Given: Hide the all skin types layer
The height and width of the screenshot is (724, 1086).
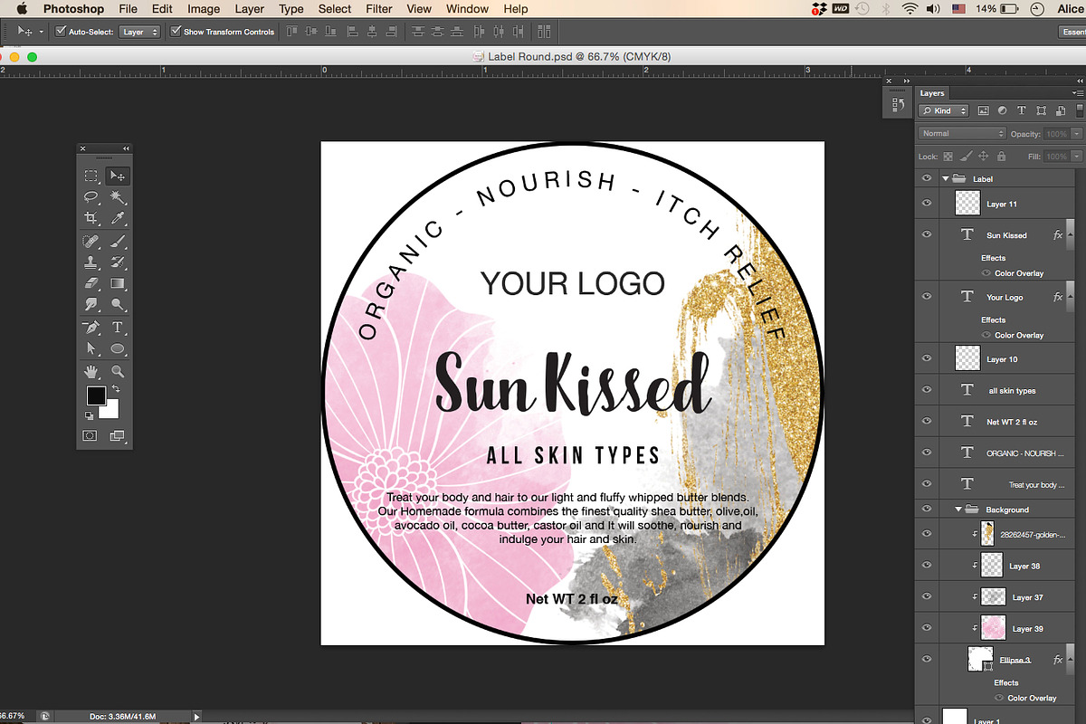Looking at the screenshot, I should (926, 390).
